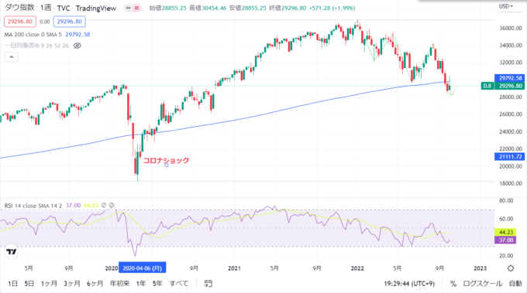The image size is (527, 293).
Task: Select the すべて time range
Action: coord(179,284)
